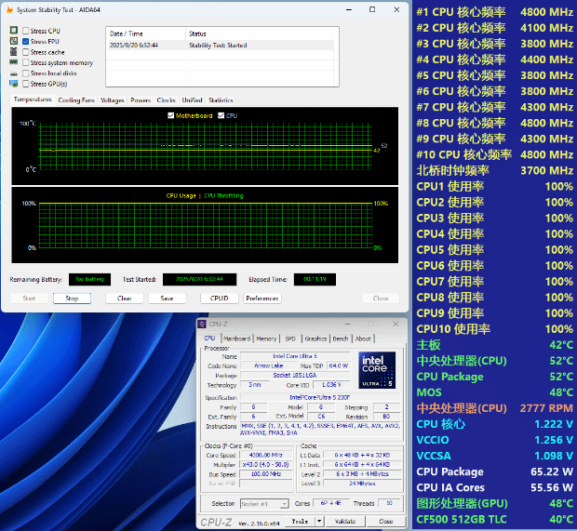This screenshot has height=531, width=577.
Task: Enable the Stress cache checkbox
Action: coord(25,52)
